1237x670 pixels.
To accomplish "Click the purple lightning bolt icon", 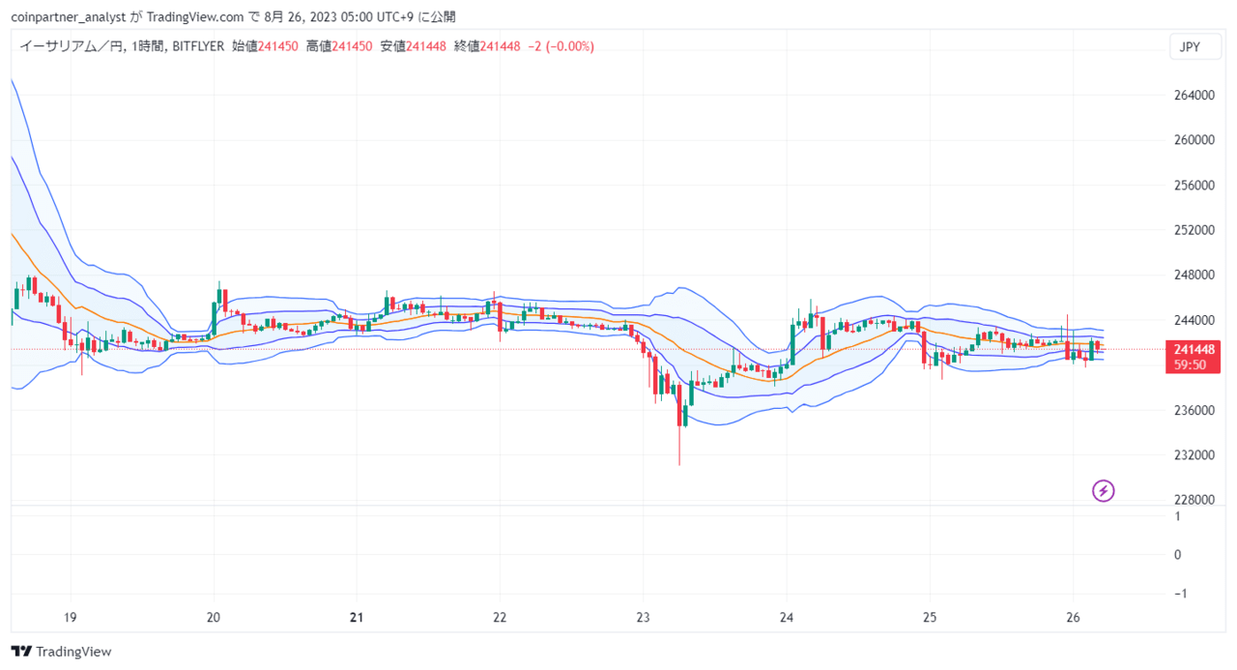I will point(1103,491).
